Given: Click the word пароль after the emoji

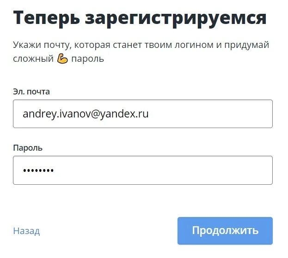Looking at the screenshot, I should tap(87, 59).
